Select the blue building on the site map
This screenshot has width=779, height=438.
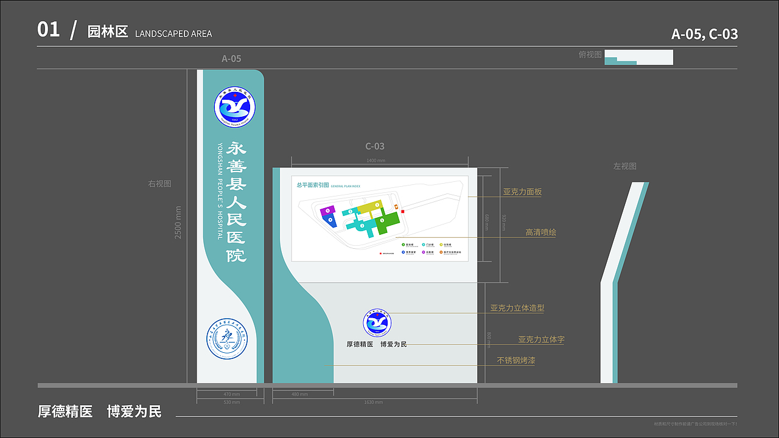pyautogui.click(x=329, y=220)
